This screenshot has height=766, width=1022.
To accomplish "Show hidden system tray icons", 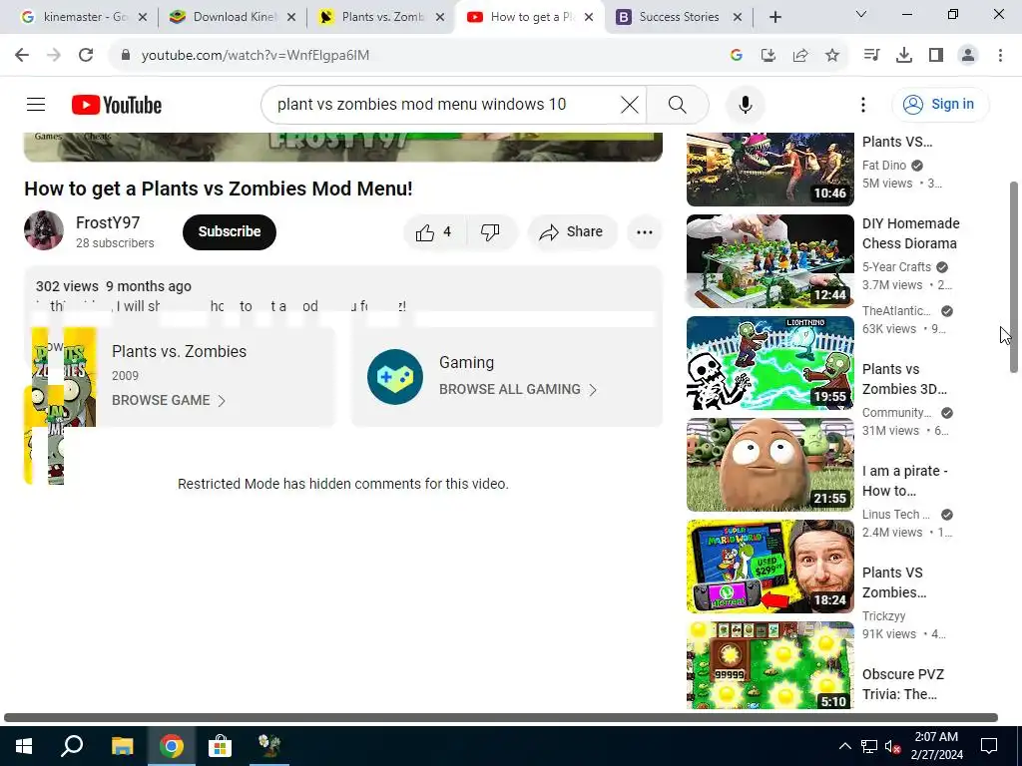I will 844,746.
